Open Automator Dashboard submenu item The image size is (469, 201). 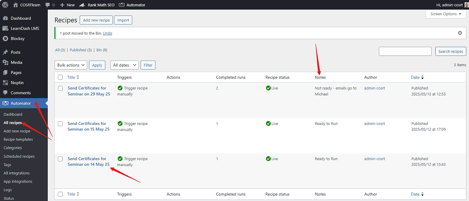point(13,114)
